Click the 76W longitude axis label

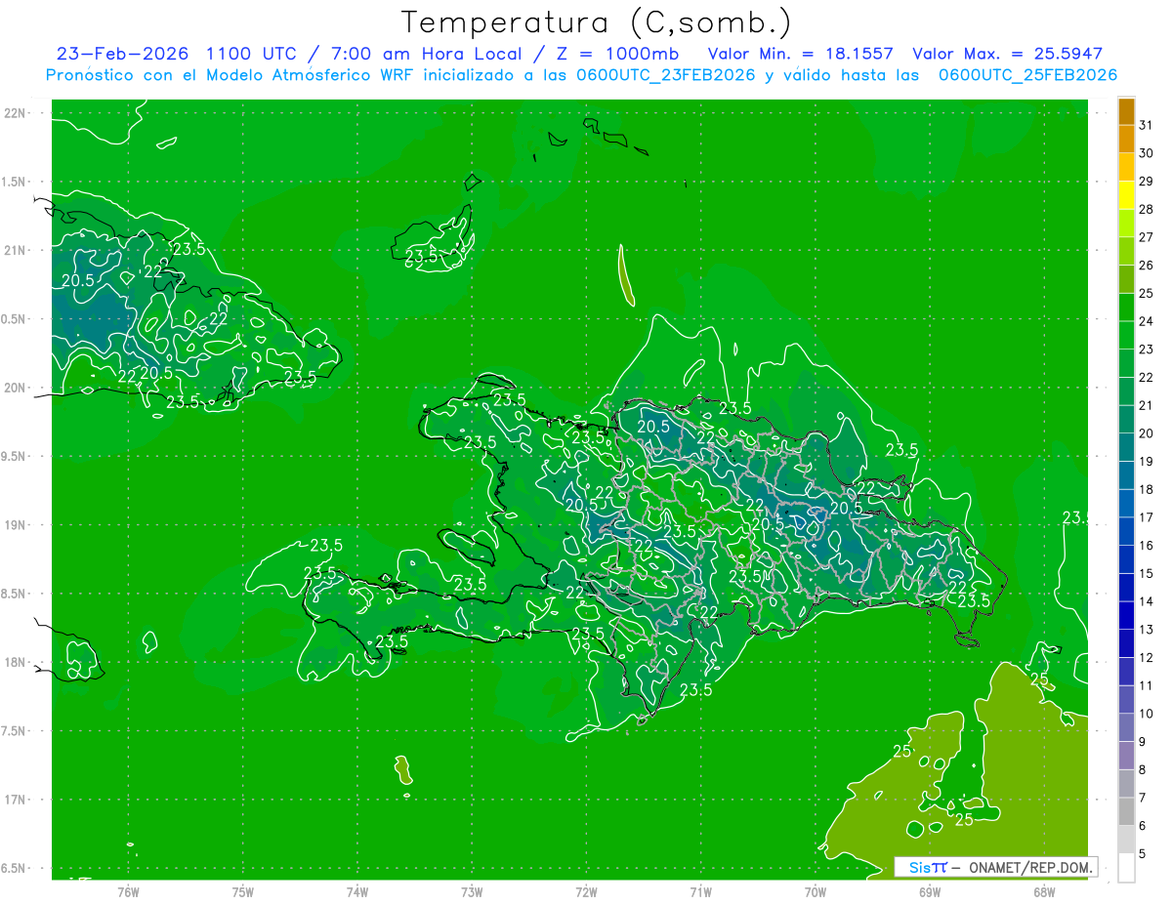click(x=128, y=891)
